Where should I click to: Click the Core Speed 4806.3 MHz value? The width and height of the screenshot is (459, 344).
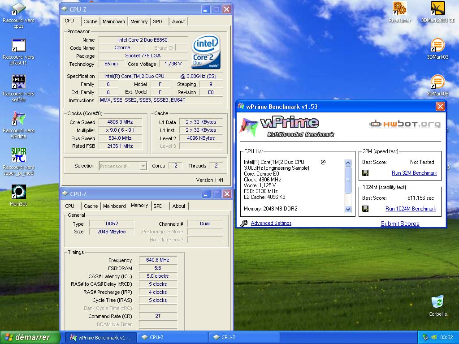(x=120, y=122)
